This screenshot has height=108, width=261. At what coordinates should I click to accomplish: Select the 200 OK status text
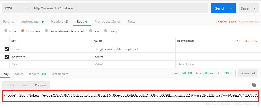(x=187, y=73)
